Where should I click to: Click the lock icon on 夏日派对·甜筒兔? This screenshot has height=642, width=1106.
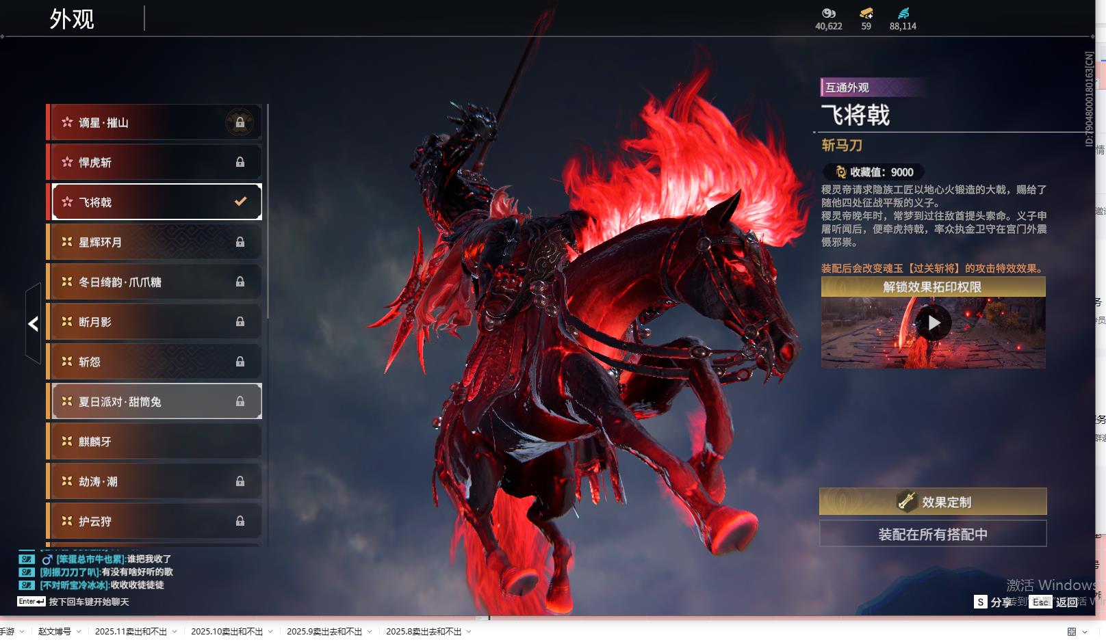click(240, 401)
